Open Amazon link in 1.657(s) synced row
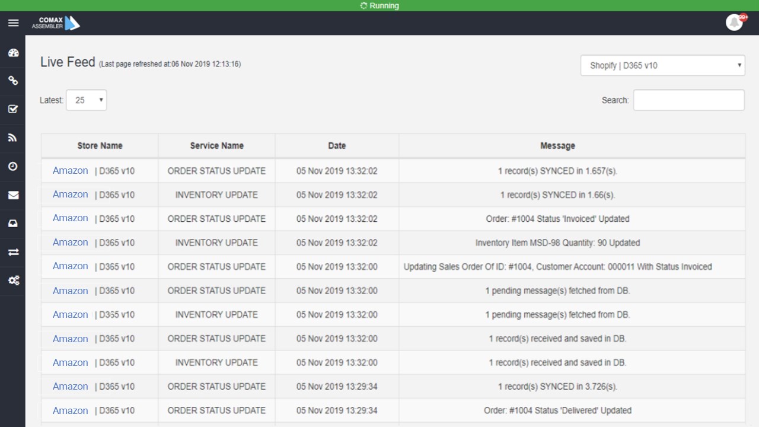 pyautogui.click(x=70, y=170)
